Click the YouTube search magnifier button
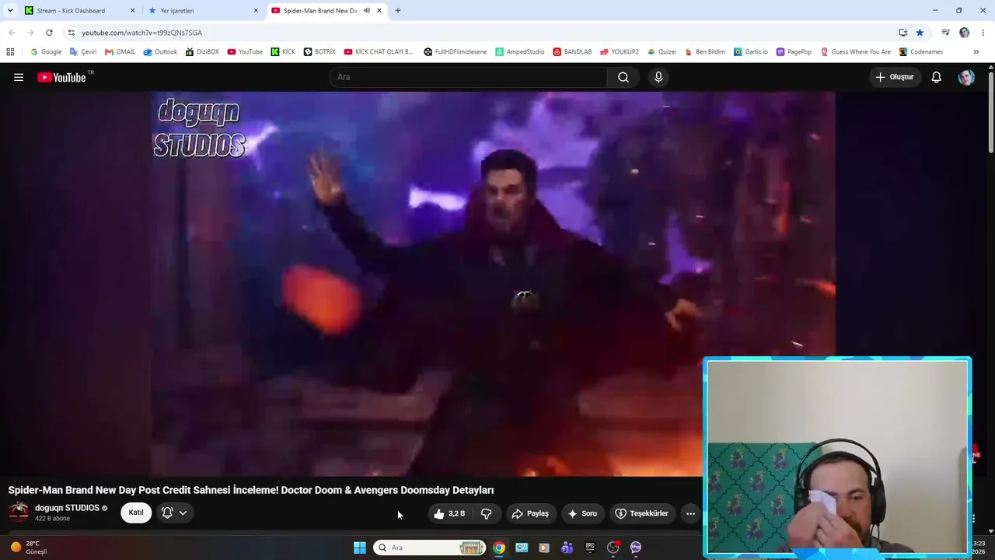 [x=623, y=77]
